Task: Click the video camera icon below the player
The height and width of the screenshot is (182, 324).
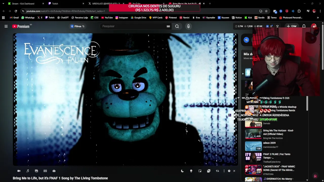Action: coord(19,171)
